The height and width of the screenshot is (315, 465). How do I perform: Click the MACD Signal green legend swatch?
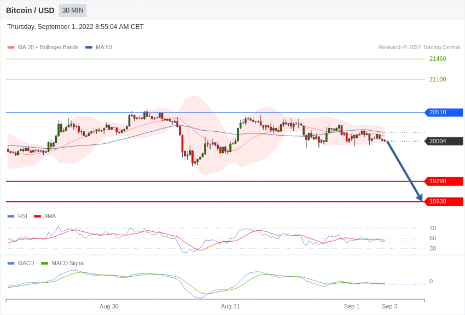click(44, 263)
